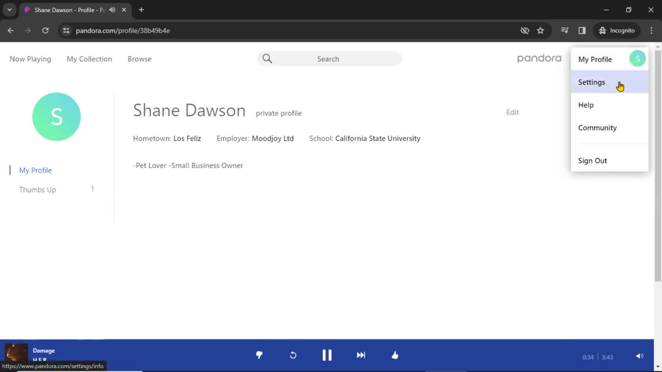The width and height of the screenshot is (662, 372).
Task: Close the Shane Dawson Profile tab
Action: tap(124, 10)
